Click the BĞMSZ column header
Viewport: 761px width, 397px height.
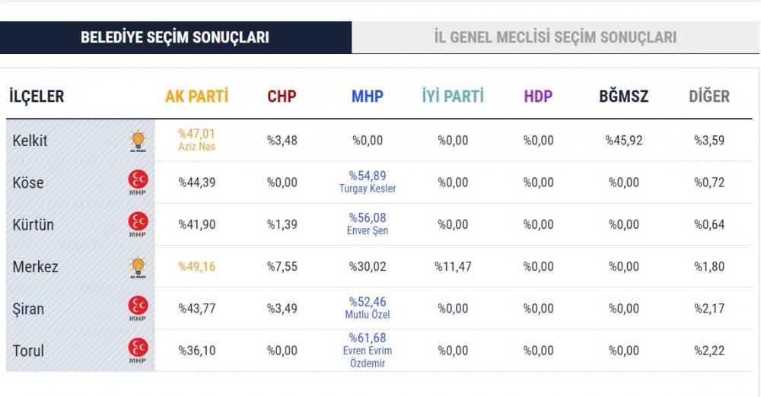click(x=624, y=96)
